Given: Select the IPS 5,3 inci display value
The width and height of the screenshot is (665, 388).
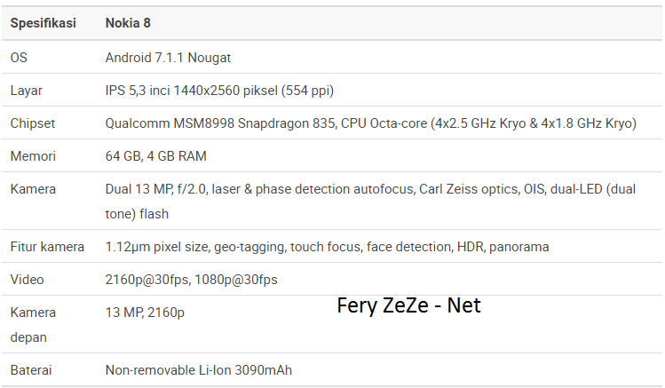Looking at the screenshot, I should (219, 91).
